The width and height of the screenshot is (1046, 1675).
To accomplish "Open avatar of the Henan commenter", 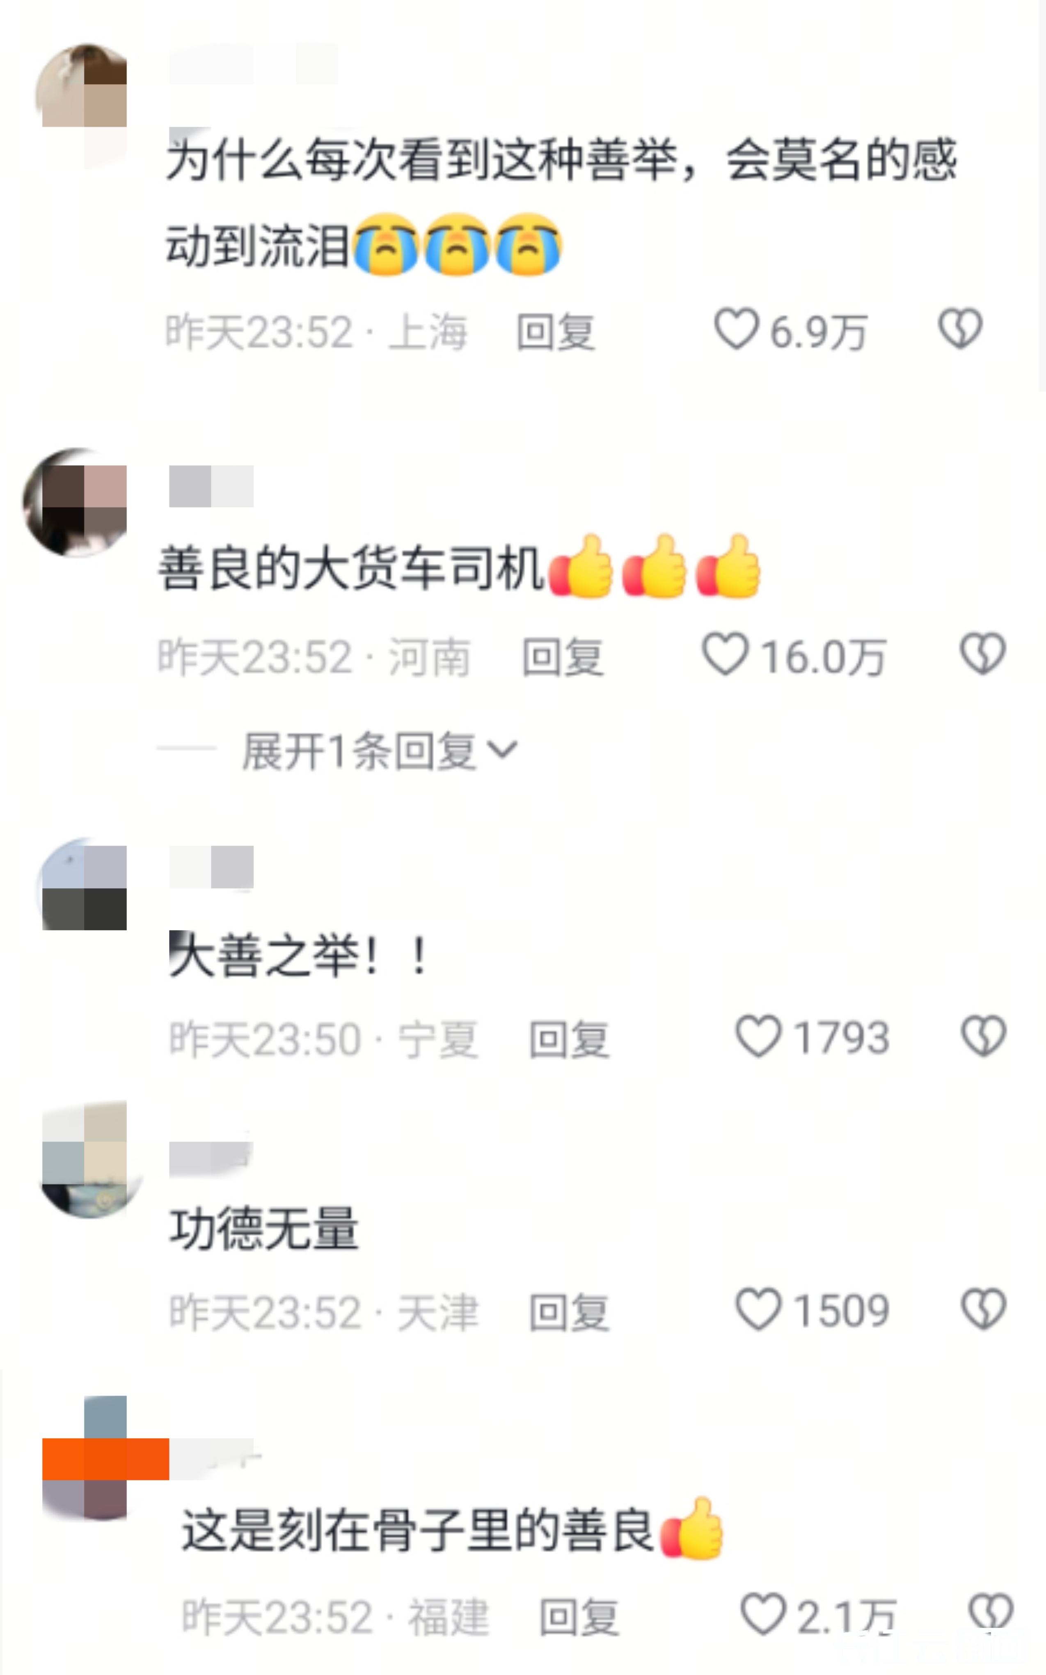I will (x=76, y=503).
